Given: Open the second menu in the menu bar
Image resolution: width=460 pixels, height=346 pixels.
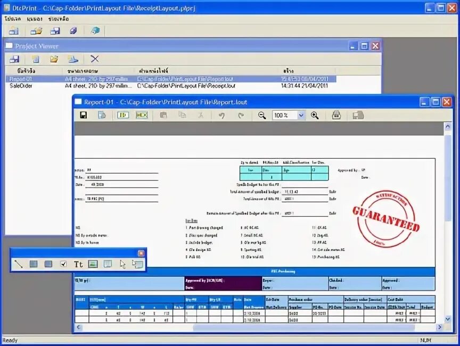Looking at the screenshot, I should click(x=35, y=19).
